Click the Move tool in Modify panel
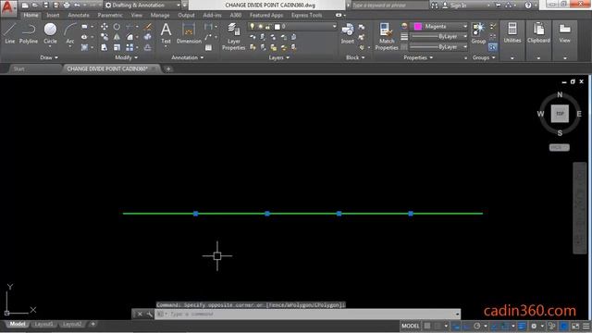 tap(105, 27)
